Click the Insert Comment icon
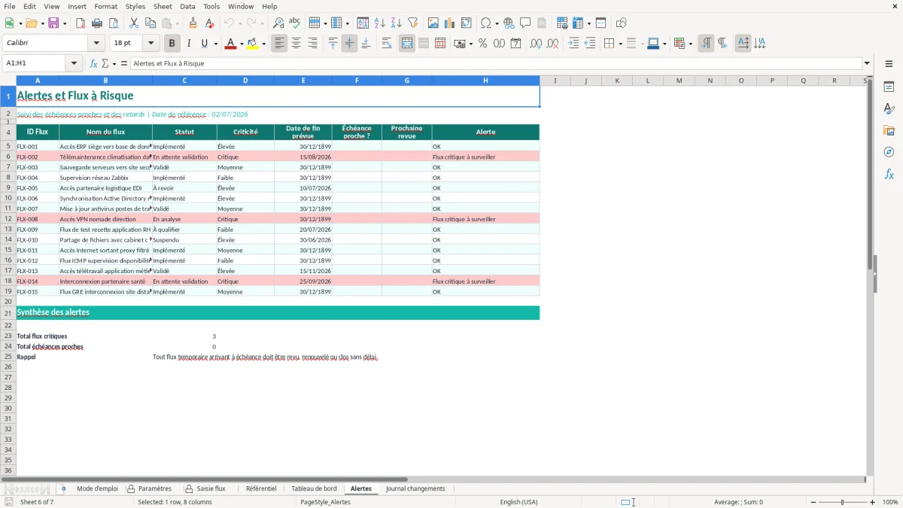This screenshot has height=508, width=903. tap(525, 23)
